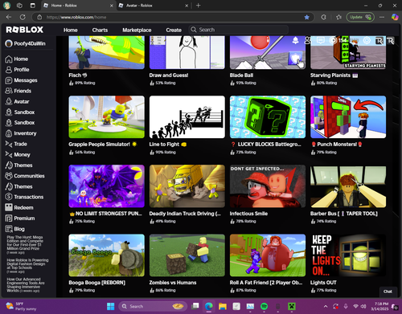The width and height of the screenshot is (402, 314).
Task: Click the Update button in browser toolbar
Action: [x=360, y=17]
